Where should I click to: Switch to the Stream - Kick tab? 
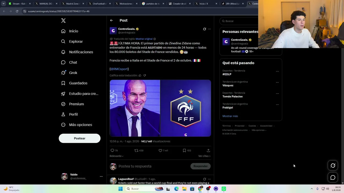click(x=20, y=4)
